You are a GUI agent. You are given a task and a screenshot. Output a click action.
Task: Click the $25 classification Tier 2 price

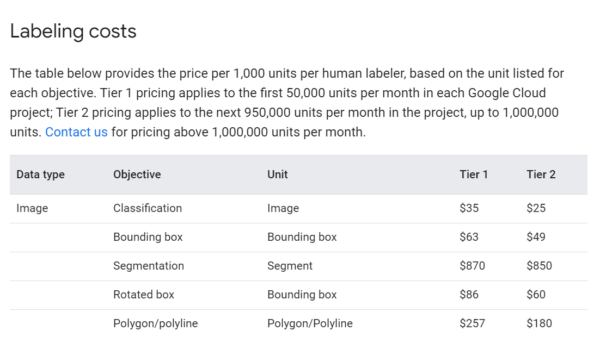[536, 208]
